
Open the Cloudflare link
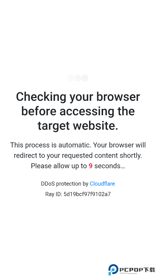click(x=102, y=184)
